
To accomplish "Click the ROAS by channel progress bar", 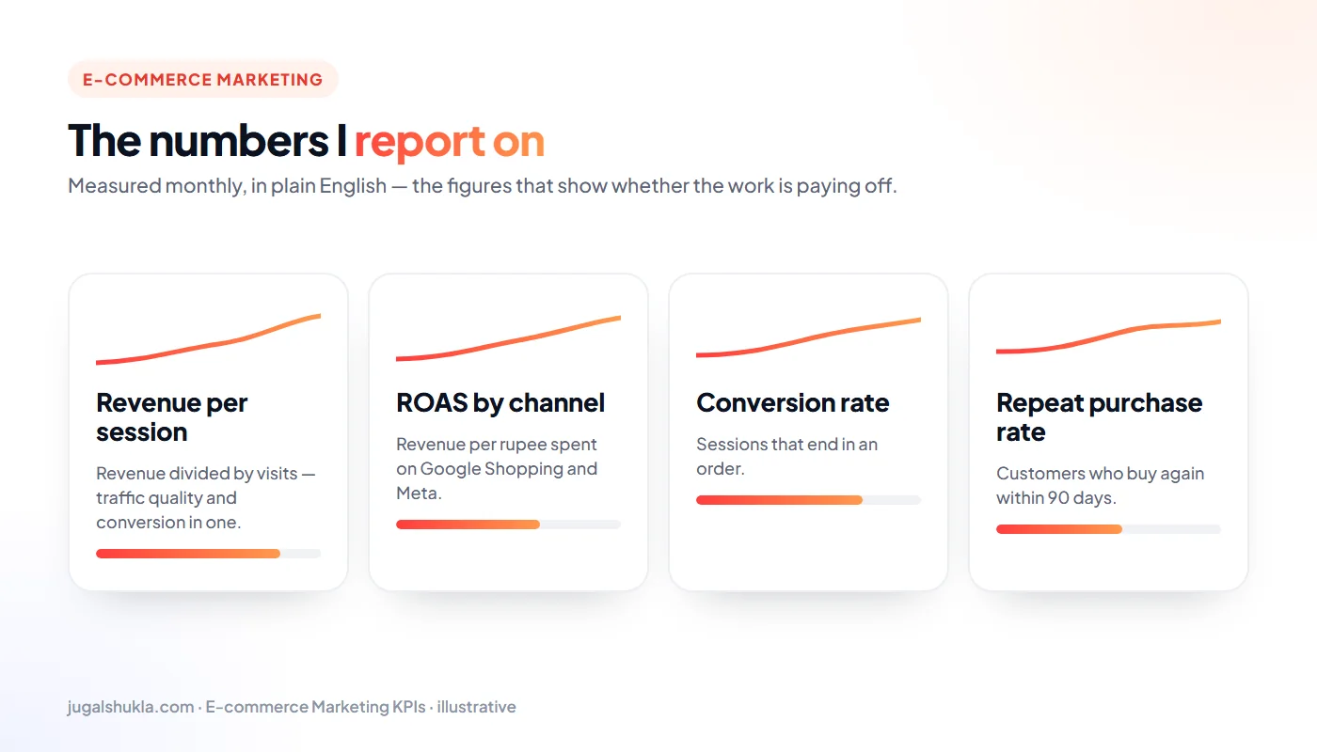I will coord(508,525).
